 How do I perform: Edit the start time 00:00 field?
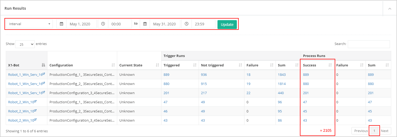120,24
